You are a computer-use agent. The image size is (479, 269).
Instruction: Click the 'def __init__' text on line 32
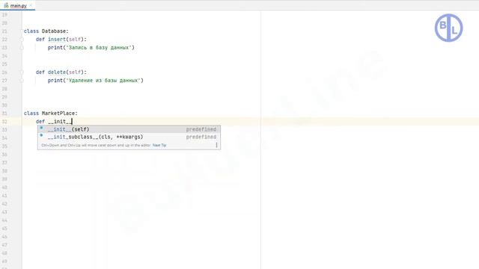54,121
